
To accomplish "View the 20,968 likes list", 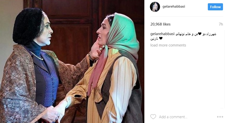I will pyautogui.click(x=161, y=24).
